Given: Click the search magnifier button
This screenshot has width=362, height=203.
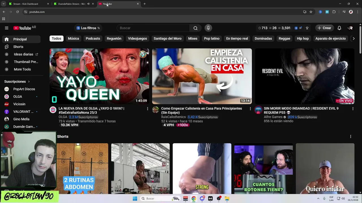Looking at the screenshot, I should click(195, 28).
